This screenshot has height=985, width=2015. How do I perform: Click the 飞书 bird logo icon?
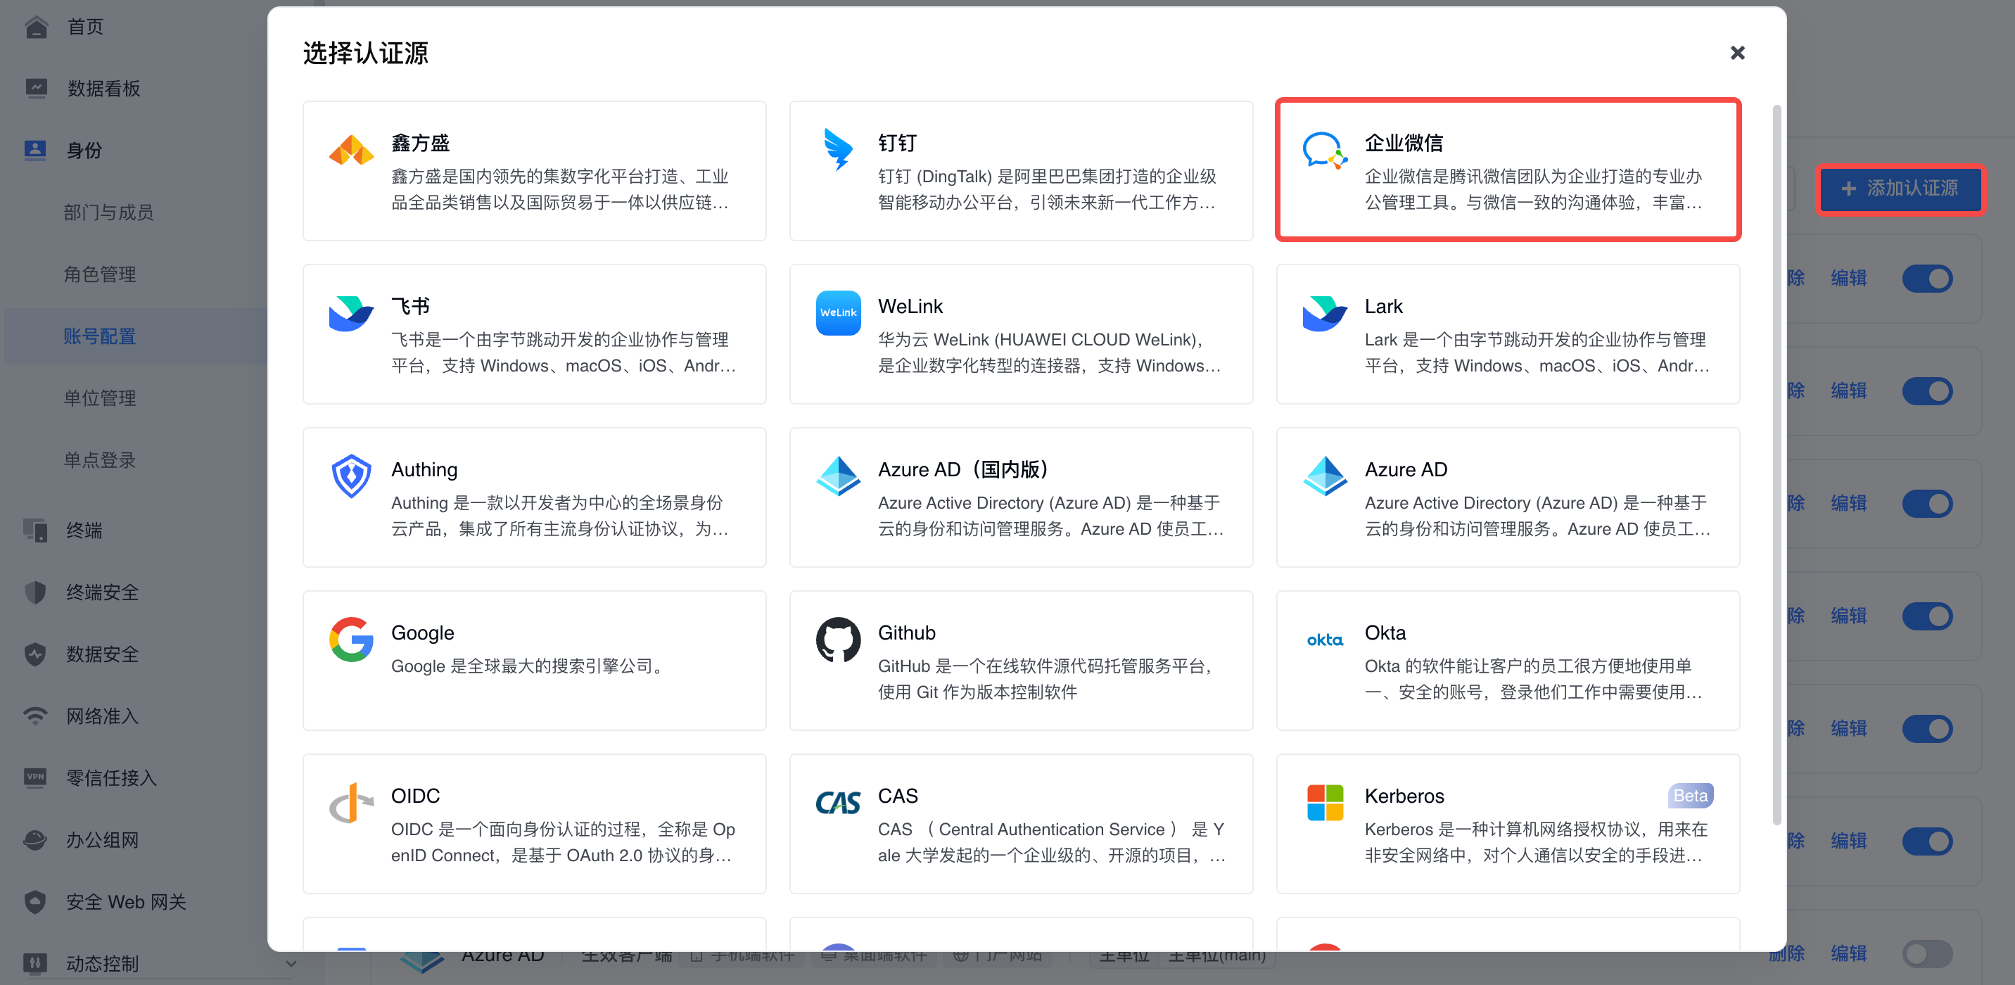click(x=350, y=313)
